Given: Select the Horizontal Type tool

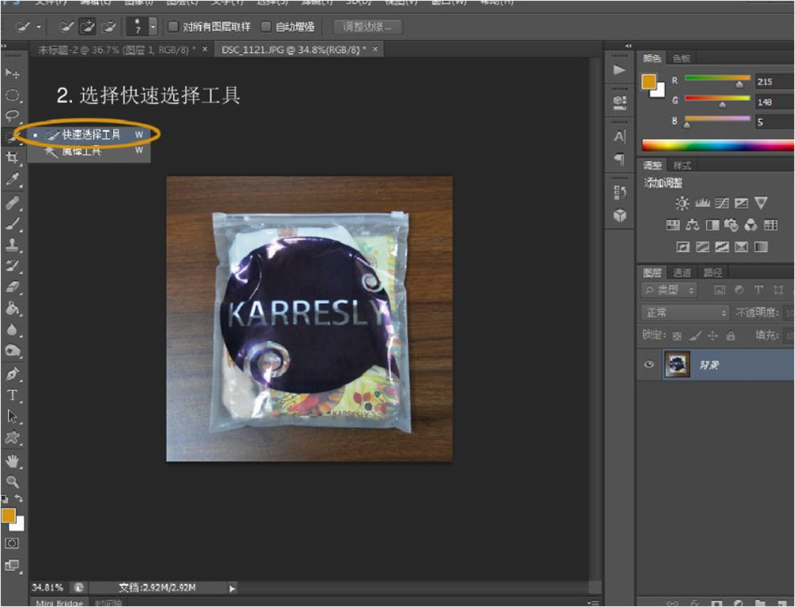Looking at the screenshot, I should (12, 395).
